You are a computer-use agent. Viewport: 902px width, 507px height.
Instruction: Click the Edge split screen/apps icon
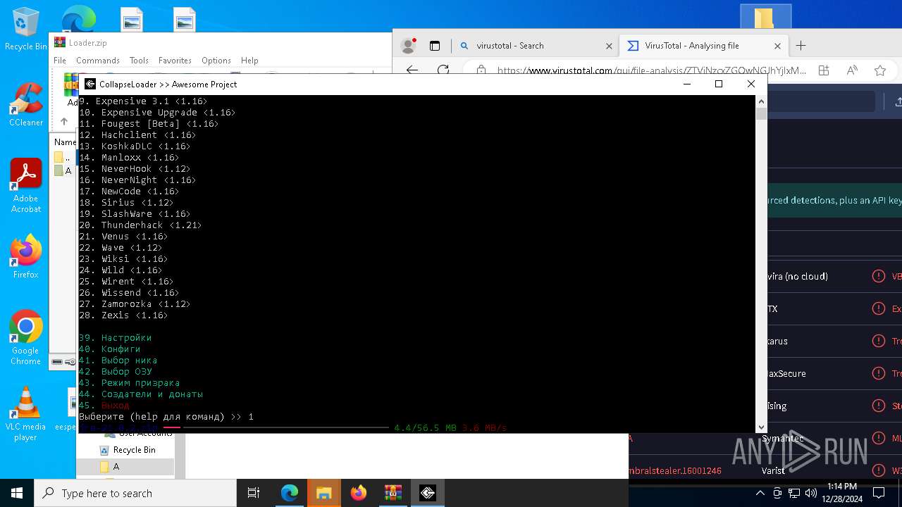[x=824, y=70]
